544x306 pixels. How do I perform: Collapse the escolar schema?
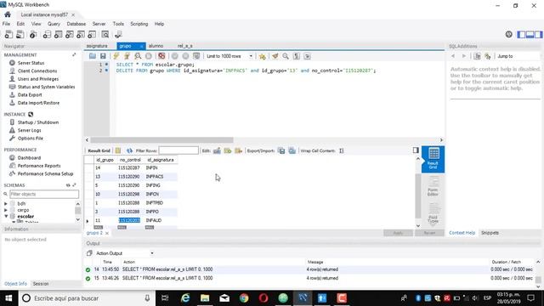click(6, 216)
